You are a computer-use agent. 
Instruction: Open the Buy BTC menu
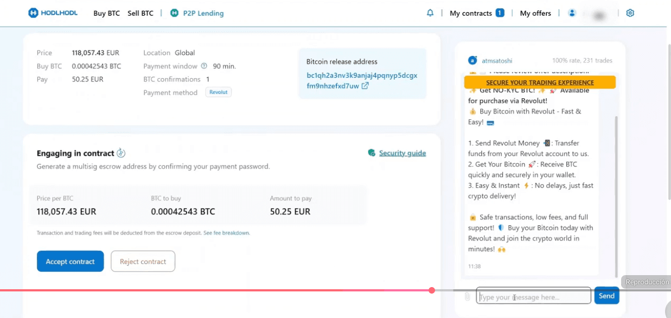(106, 14)
